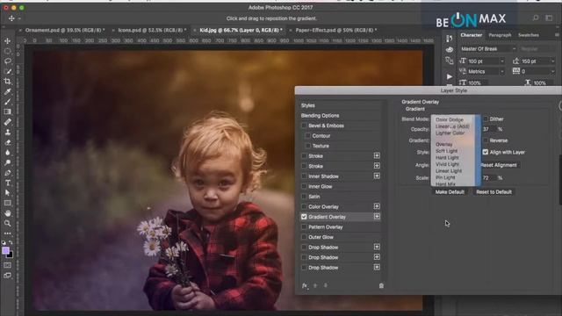Delete effect with trash icon
This screenshot has height=316, width=562.
pos(381,285)
